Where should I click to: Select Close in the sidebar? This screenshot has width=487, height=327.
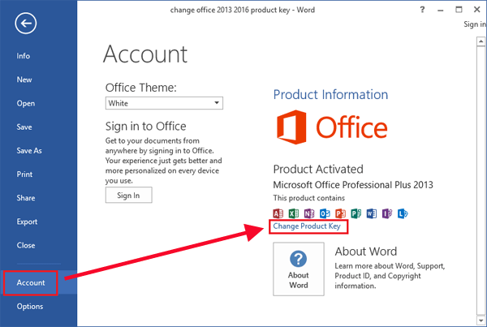[26, 245]
